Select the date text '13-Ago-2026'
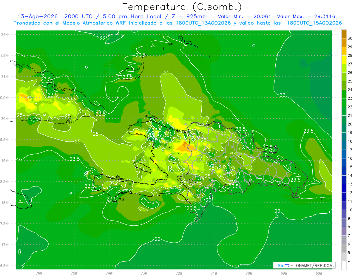 38,16
